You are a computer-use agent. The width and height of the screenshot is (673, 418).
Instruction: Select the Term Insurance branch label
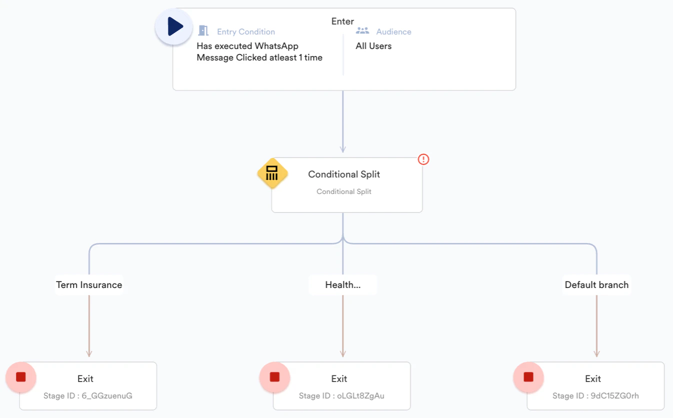click(x=88, y=284)
